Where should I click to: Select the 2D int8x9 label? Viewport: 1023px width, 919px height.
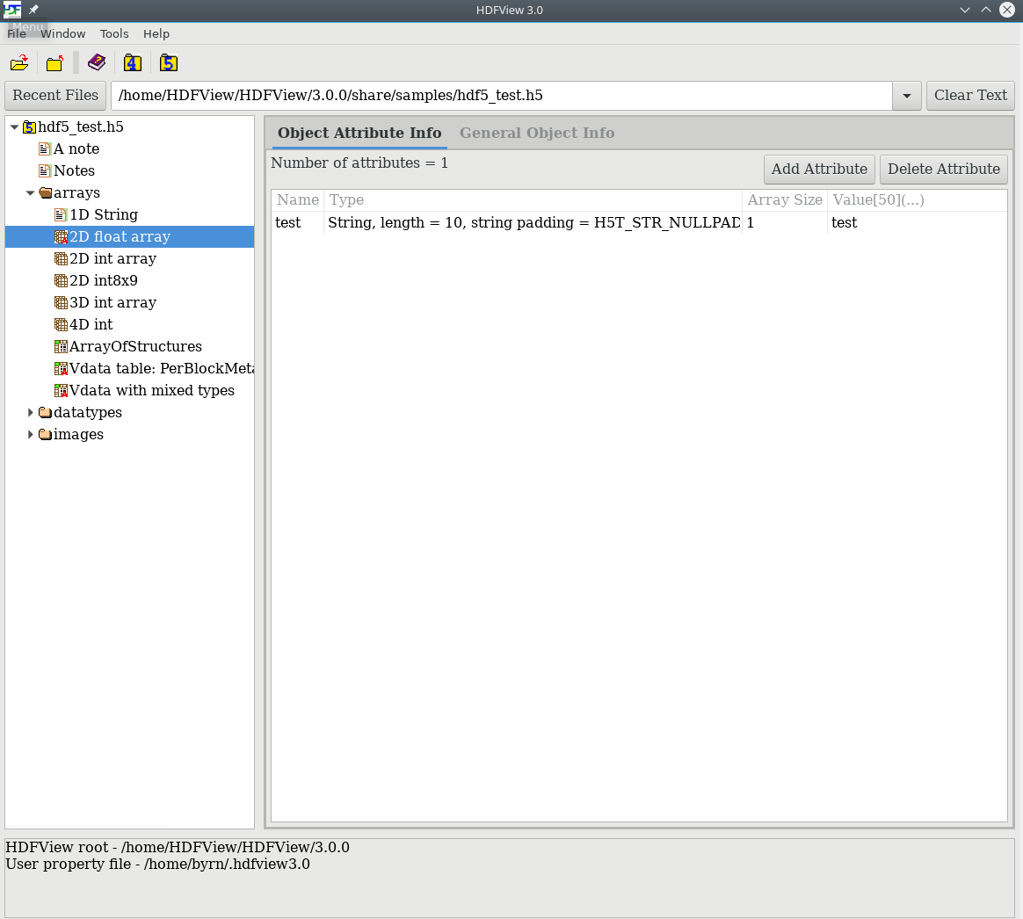[x=104, y=281]
